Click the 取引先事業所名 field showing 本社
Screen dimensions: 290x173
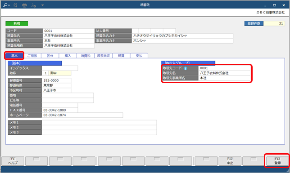pos(224,78)
